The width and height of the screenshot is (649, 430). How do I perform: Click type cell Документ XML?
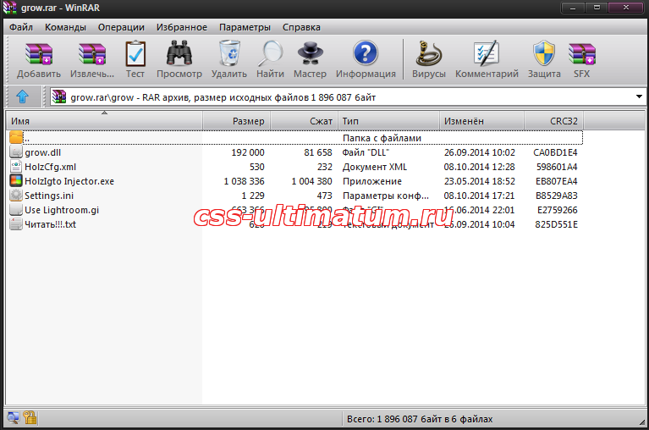coord(375,167)
